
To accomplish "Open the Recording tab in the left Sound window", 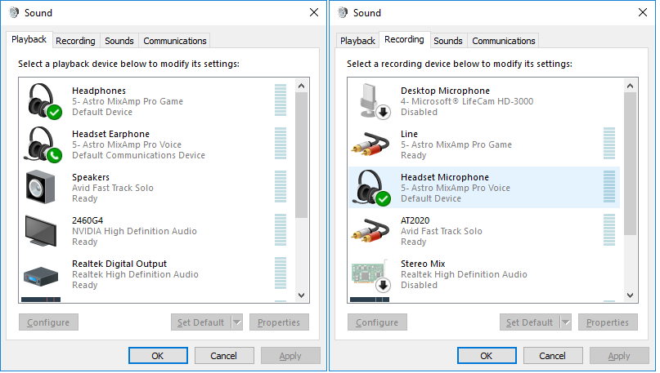I will tap(76, 41).
